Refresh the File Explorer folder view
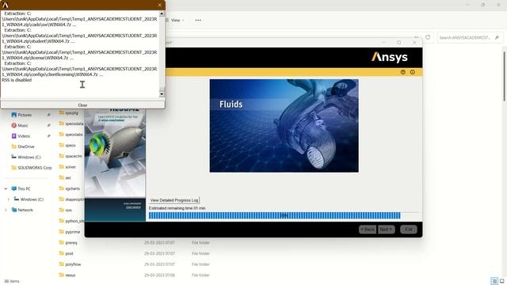 (428, 37)
